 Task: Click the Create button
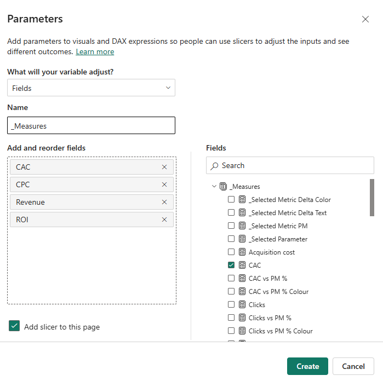click(x=307, y=366)
